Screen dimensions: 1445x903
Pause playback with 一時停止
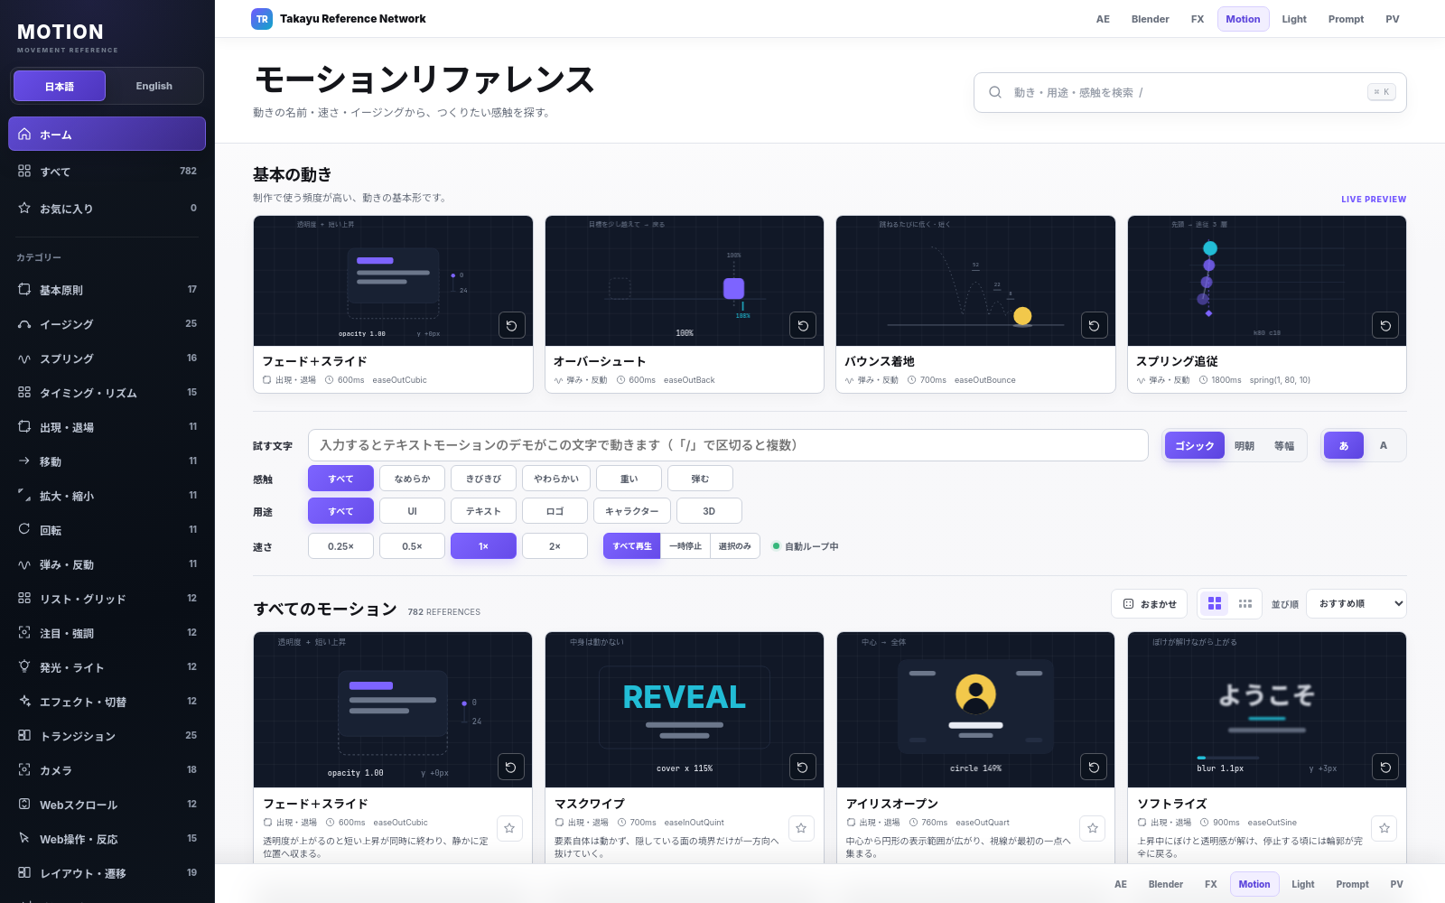click(x=685, y=546)
